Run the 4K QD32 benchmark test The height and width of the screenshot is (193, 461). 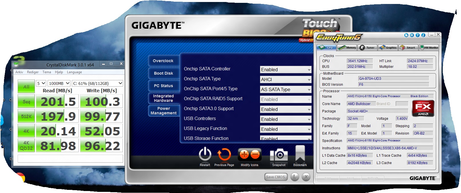(x=26, y=146)
